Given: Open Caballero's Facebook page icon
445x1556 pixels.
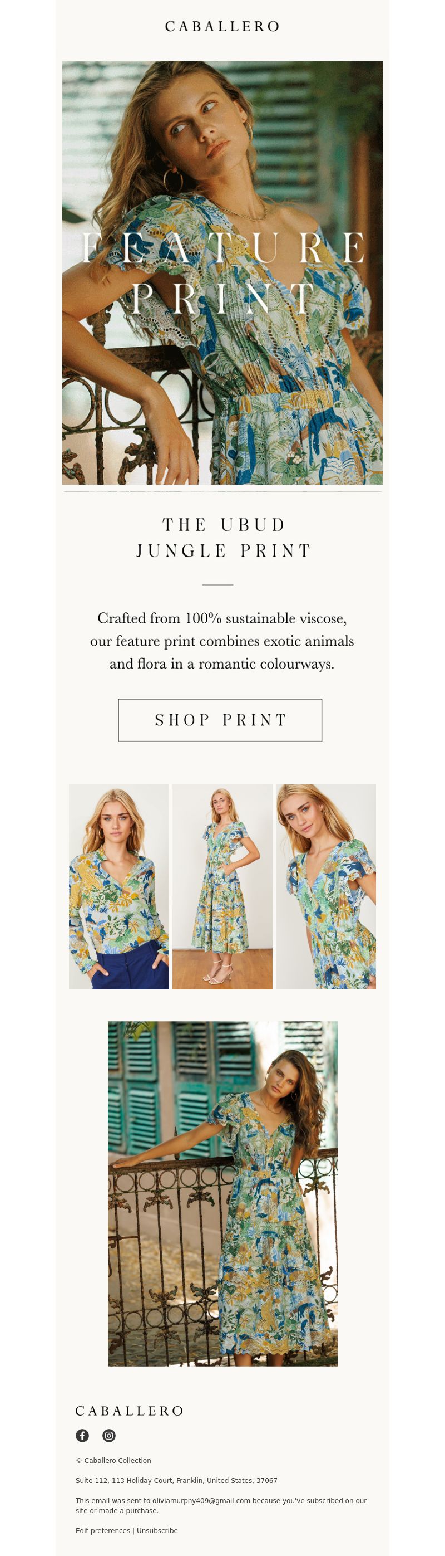Looking at the screenshot, I should [82, 1436].
